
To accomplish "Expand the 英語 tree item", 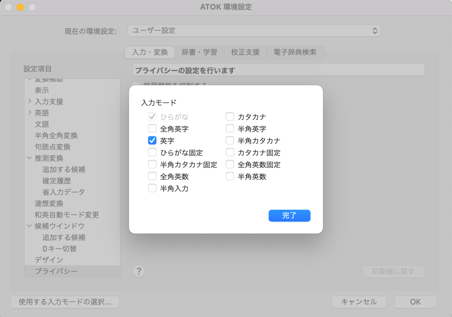I will [30, 113].
